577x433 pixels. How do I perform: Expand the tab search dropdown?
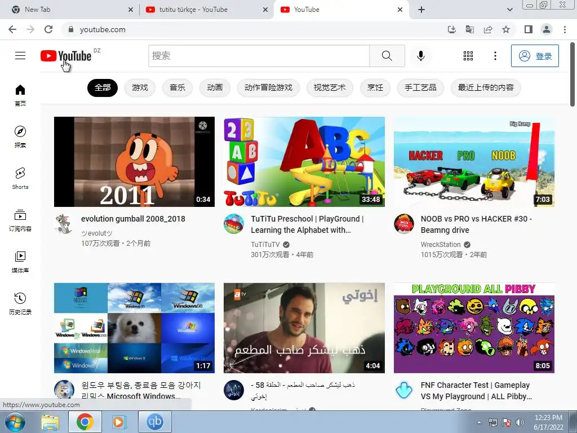pyautogui.click(x=509, y=10)
